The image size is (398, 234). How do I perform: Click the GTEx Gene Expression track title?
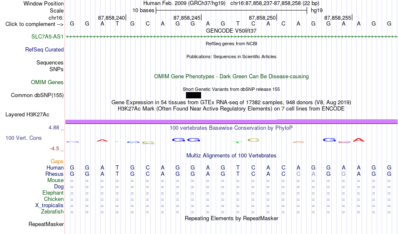click(x=231, y=103)
